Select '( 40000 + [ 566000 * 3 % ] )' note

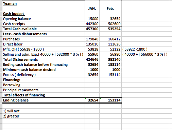145,54
